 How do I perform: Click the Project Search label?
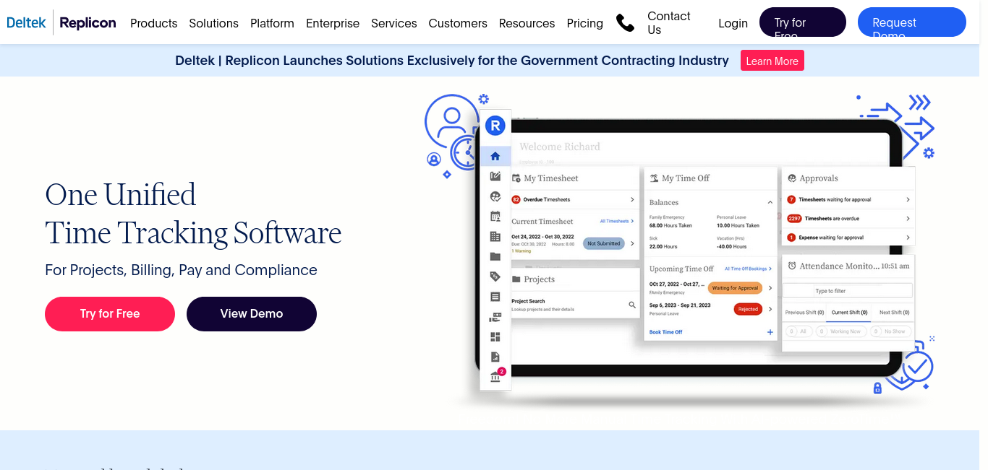pos(528,301)
